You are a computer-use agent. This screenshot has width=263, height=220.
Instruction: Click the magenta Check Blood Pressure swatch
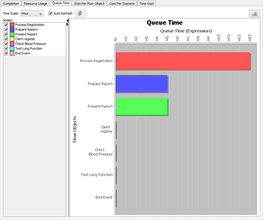tap(12, 44)
